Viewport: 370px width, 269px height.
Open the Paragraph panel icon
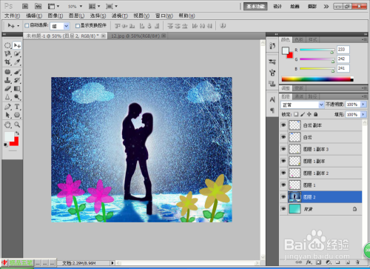click(272, 110)
